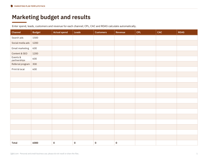
Task: Select the 'Social media ads' channel cell
Action: (20, 43)
